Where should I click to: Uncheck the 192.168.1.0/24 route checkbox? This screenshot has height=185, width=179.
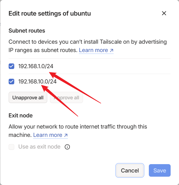pyautogui.click(x=11, y=66)
